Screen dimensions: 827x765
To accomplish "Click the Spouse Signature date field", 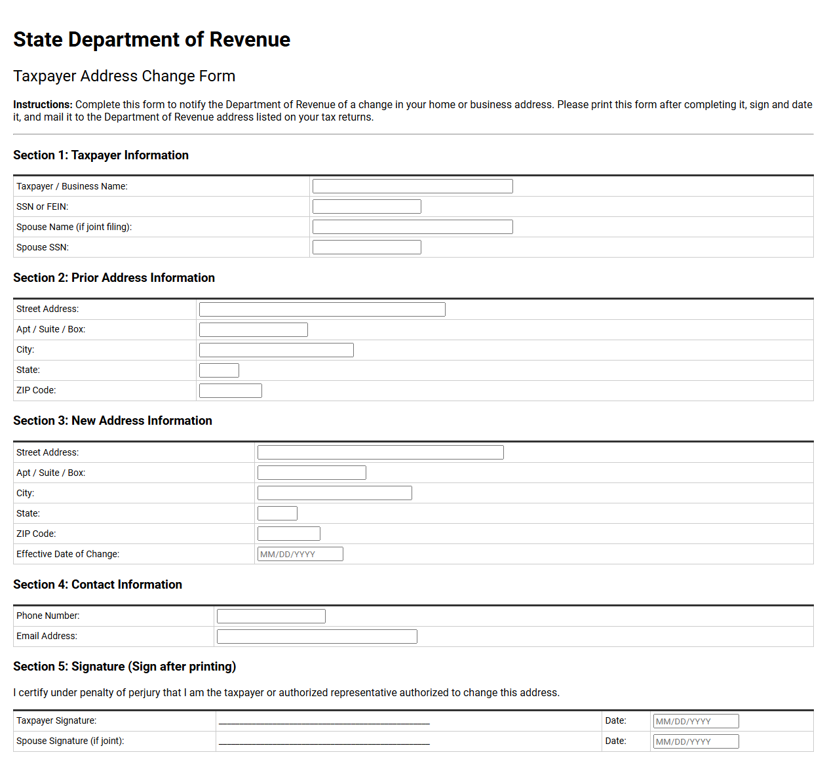I will (x=696, y=741).
